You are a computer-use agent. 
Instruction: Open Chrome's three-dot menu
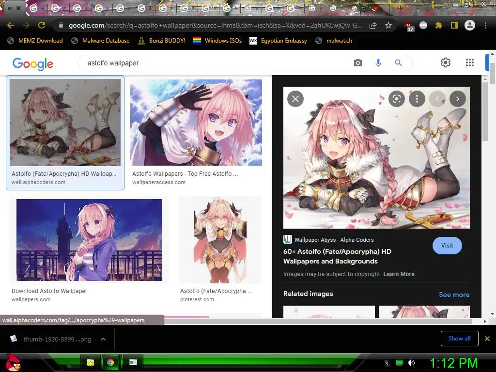[485, 25]
